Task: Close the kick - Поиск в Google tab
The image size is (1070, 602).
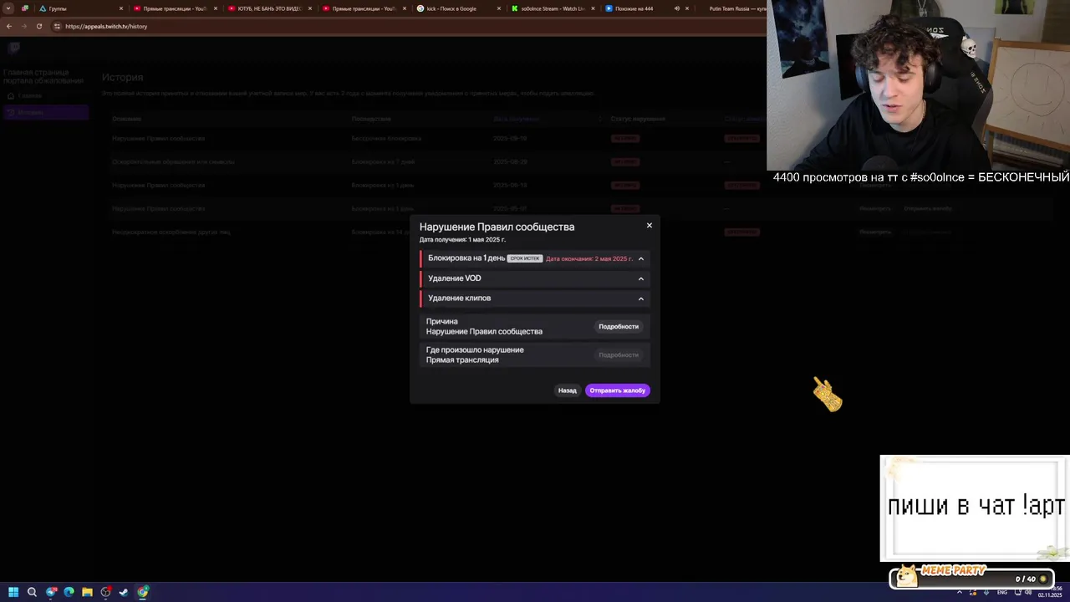Action: click(x=499, y=8)
